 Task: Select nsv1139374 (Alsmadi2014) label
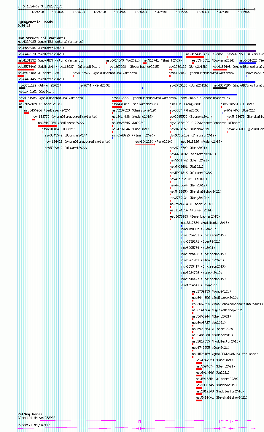pyautogui.click(x=79, y=67)
